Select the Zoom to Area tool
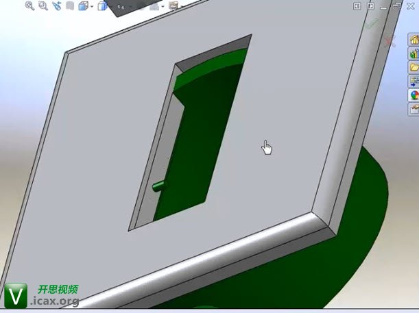The height and width of the screenshot is (313, 419). coord(43,5)
